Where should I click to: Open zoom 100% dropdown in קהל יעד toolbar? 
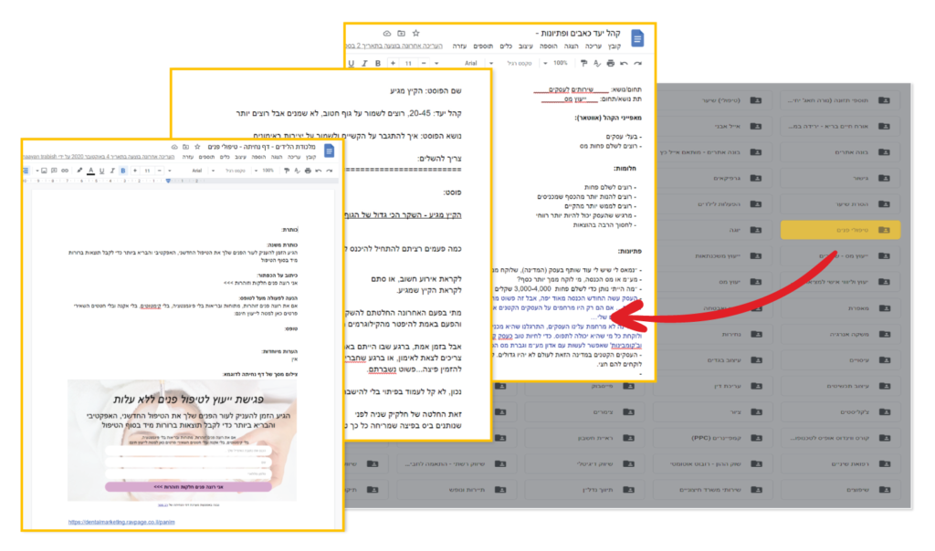tap(556, 63)
